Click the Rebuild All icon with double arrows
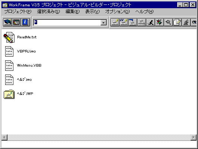 pyautogui.click(x=124, y=22)
